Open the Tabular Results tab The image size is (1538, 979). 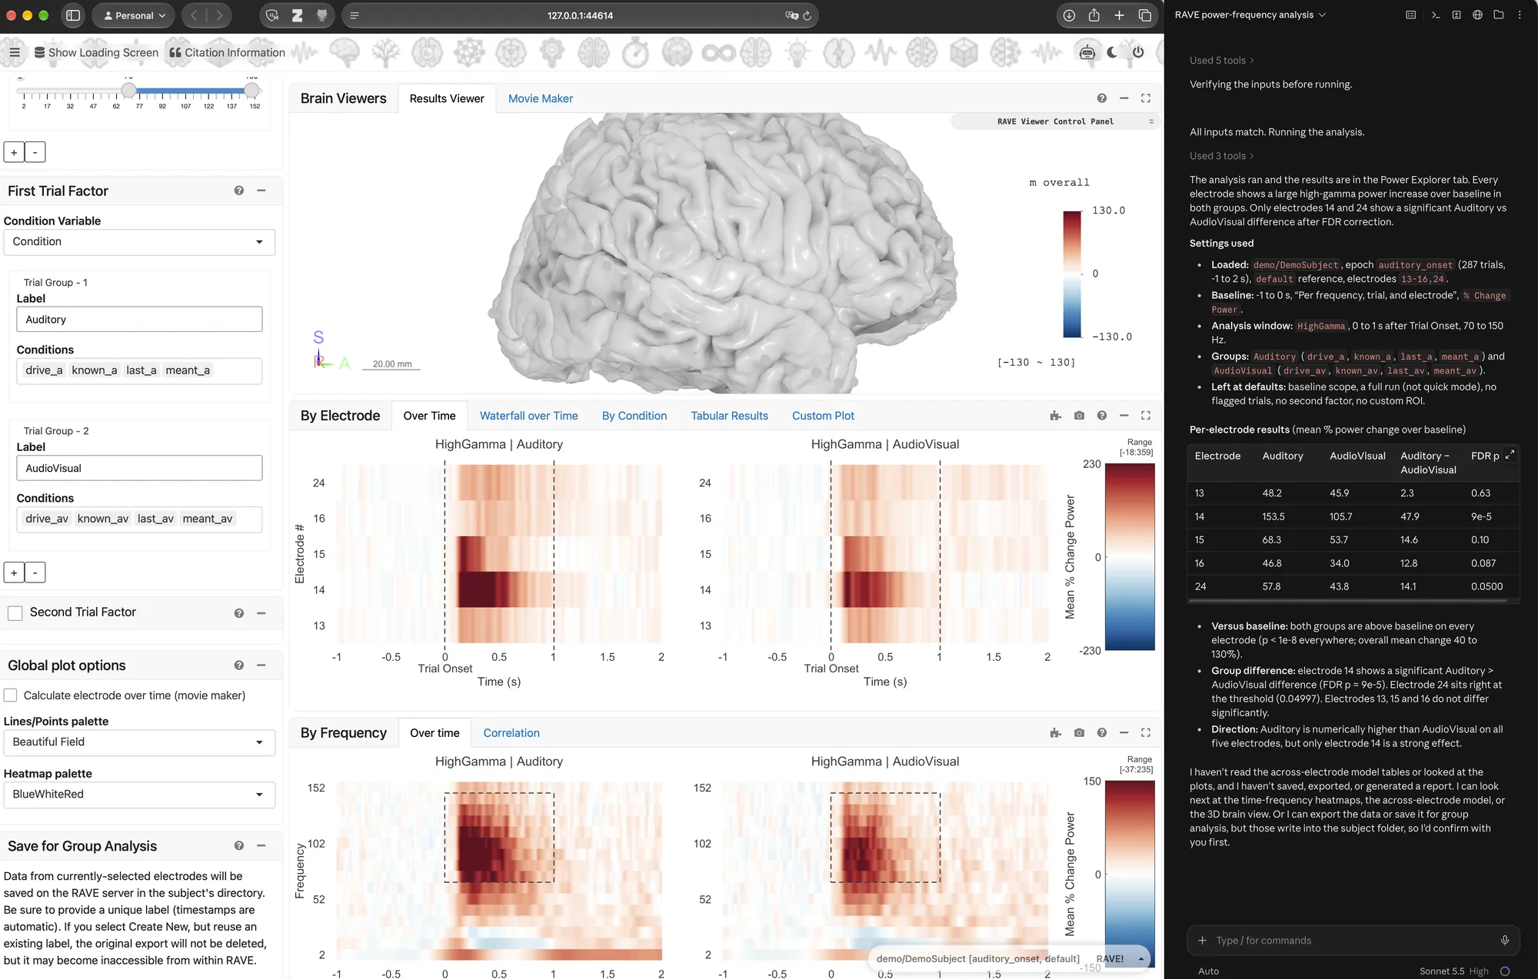point(729,416)
